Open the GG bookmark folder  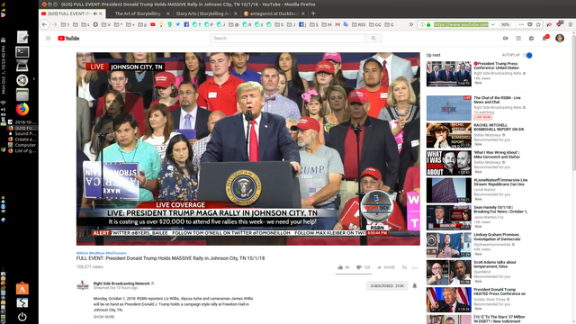(x=375, y=24)
